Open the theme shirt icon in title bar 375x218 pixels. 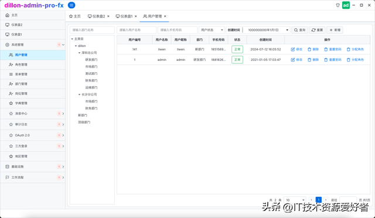(x=337, y=5)
